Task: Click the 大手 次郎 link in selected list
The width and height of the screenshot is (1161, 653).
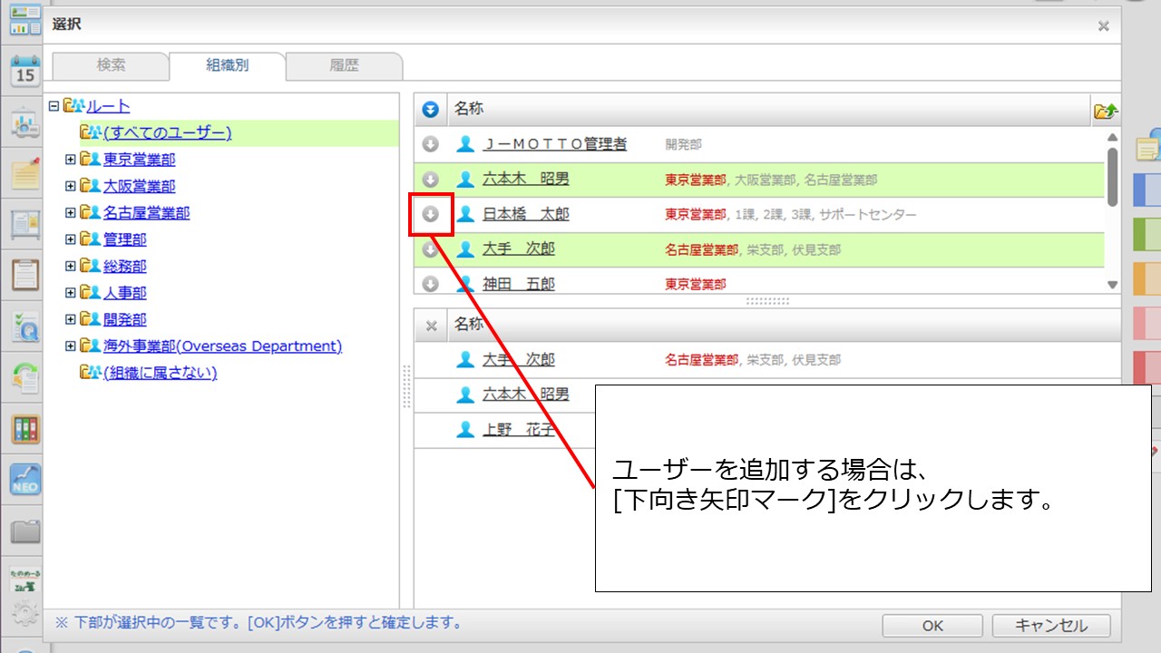Action: pos(518,360)
